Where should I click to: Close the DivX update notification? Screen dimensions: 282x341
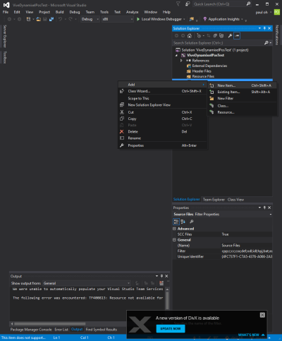(x=262, y=315)
